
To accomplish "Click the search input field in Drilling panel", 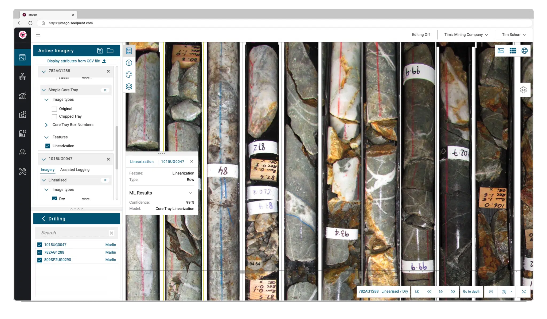I will (73, 233).
